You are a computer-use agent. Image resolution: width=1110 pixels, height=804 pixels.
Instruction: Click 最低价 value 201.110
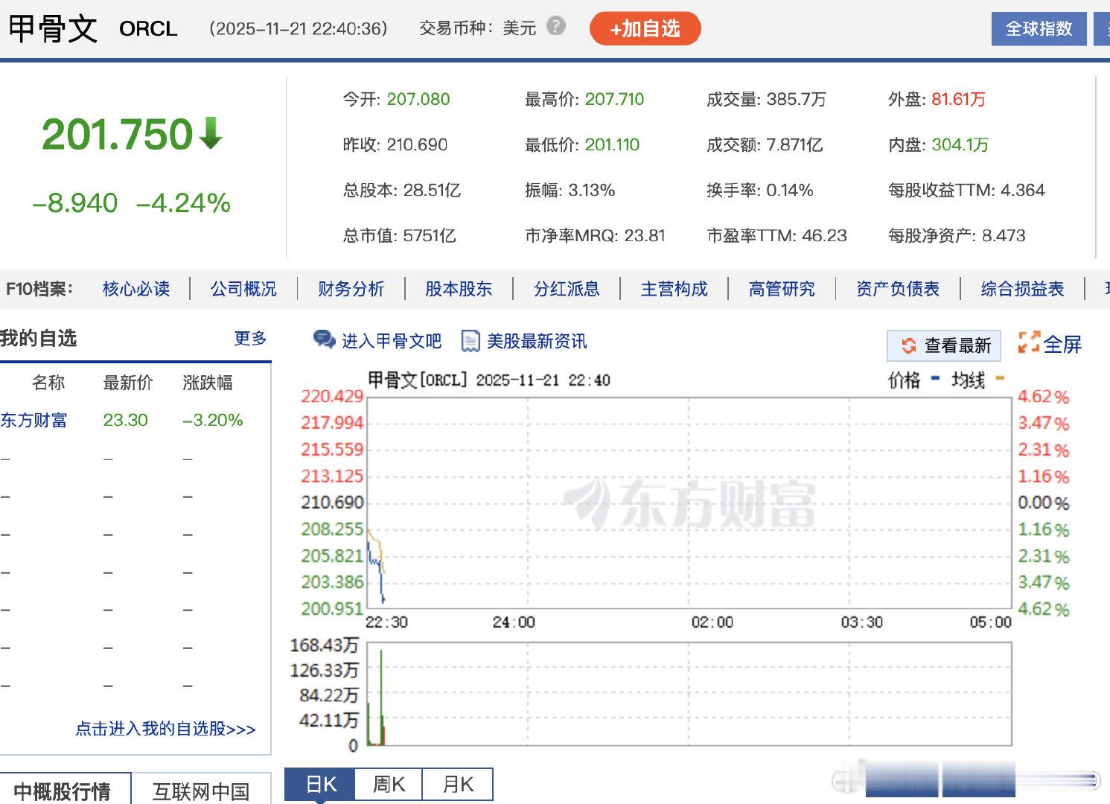[x=612, y=144]
